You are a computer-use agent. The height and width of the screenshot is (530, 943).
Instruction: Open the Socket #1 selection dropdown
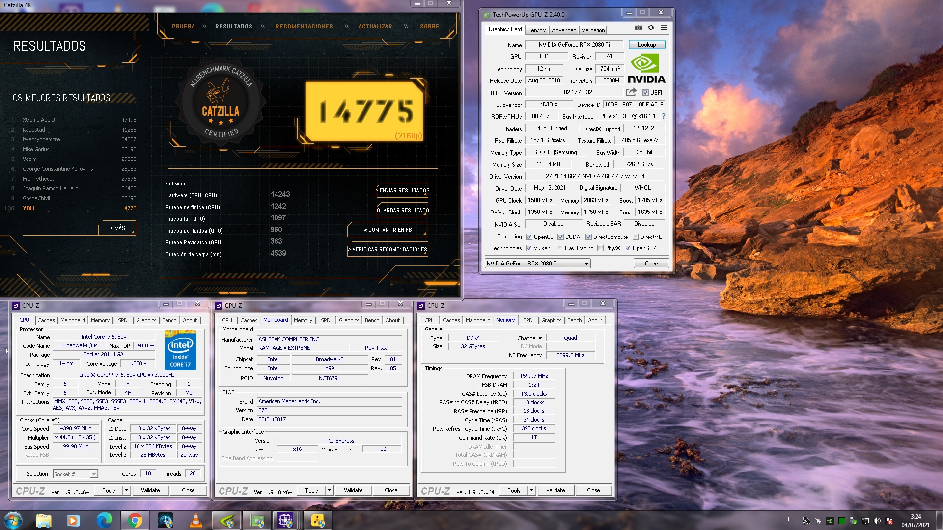coord(75,474)
